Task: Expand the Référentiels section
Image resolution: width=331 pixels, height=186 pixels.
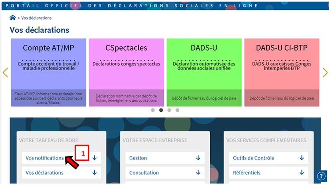Action: click(269, 173)
